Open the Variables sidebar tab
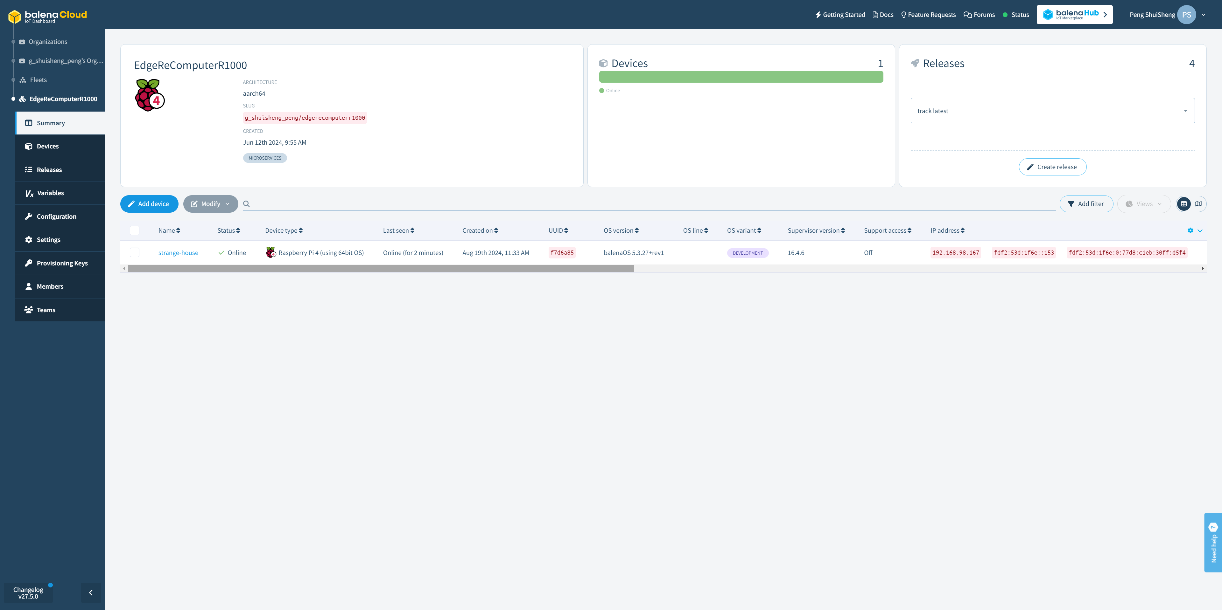Viewport: 1222px width, 610px height. point(60,193)
